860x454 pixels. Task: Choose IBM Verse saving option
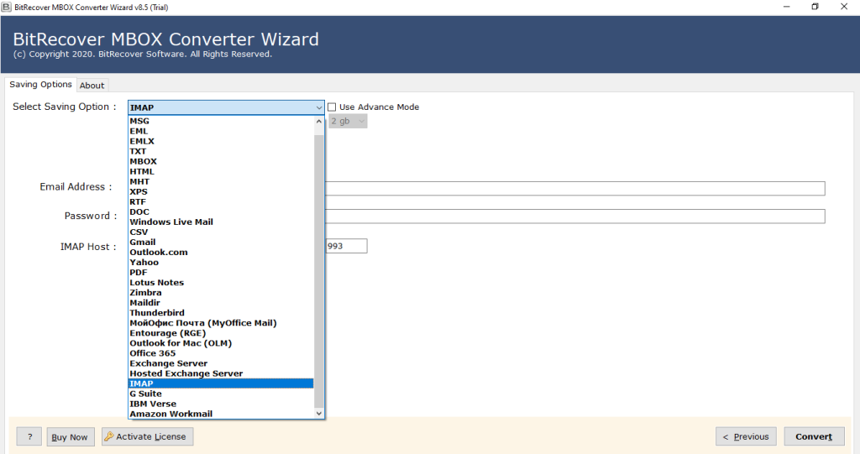221,404
